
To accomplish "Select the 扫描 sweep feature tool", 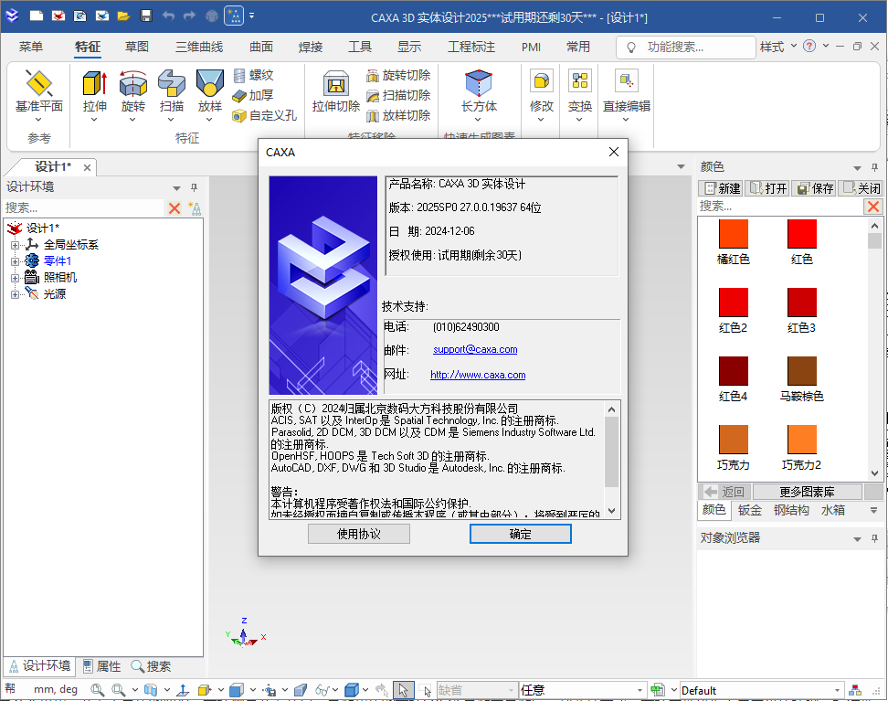I will pyautogui.click(x=172, y=90).
